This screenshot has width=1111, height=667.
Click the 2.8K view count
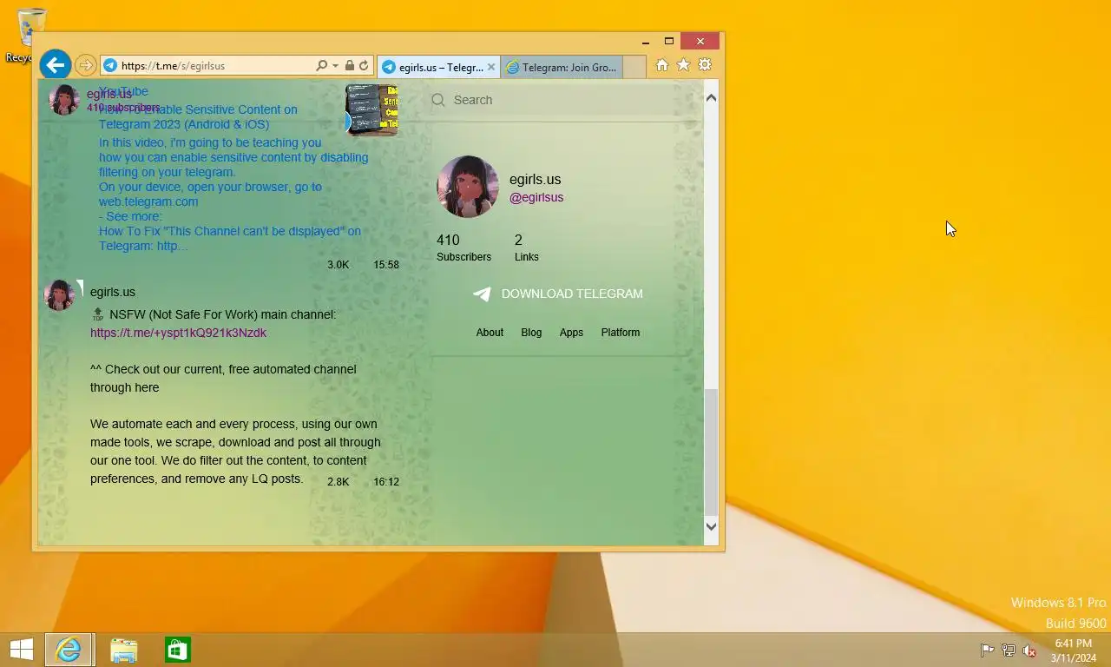pos(338,481)
